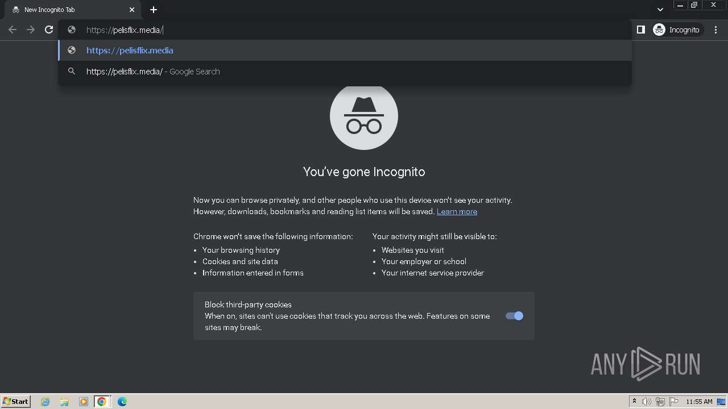Click the Chrome taskbar icon
Viewport: 728px width, 409px height.
point(102,402)
